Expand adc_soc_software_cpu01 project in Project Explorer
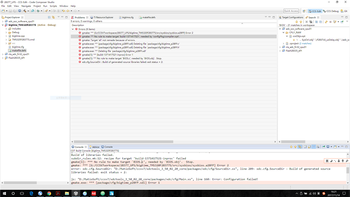 3,22
